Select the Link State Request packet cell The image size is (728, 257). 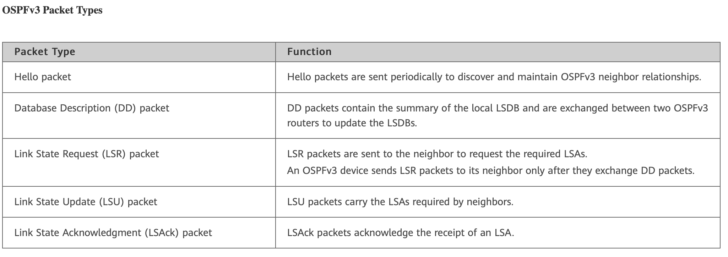tap(87, 154)
